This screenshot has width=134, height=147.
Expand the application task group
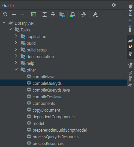pyautogui.click(x=16, y=36)
